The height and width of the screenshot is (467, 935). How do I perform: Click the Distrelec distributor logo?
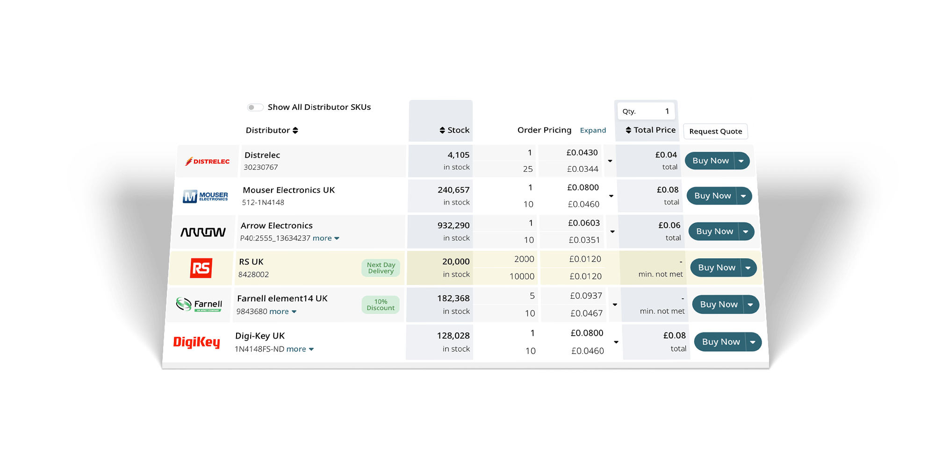click(208, 161)
